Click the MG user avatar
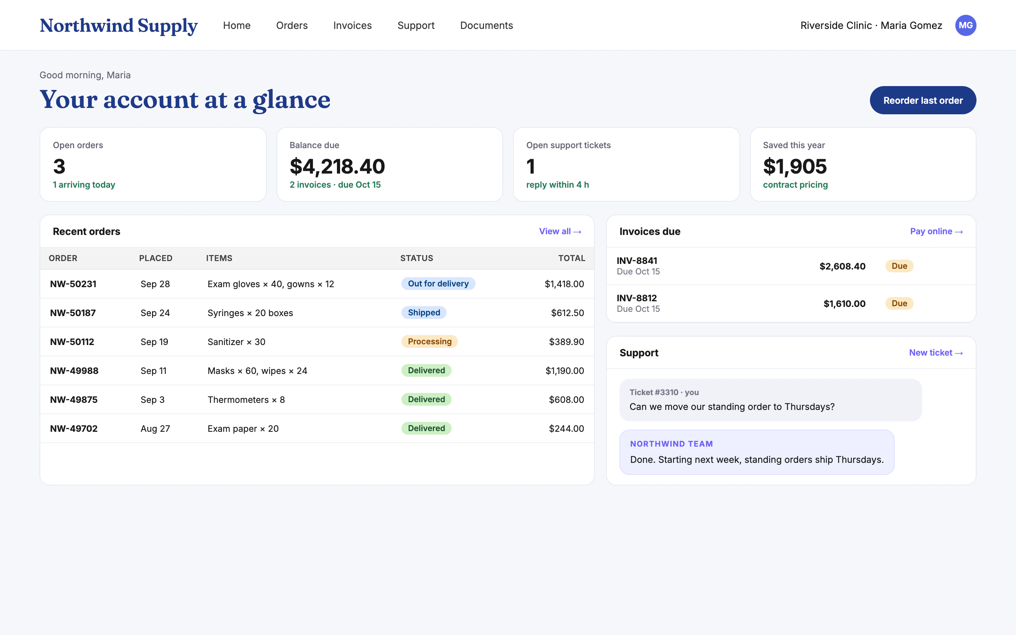This screenshot has width=1016, height=635. pos(965,25)
